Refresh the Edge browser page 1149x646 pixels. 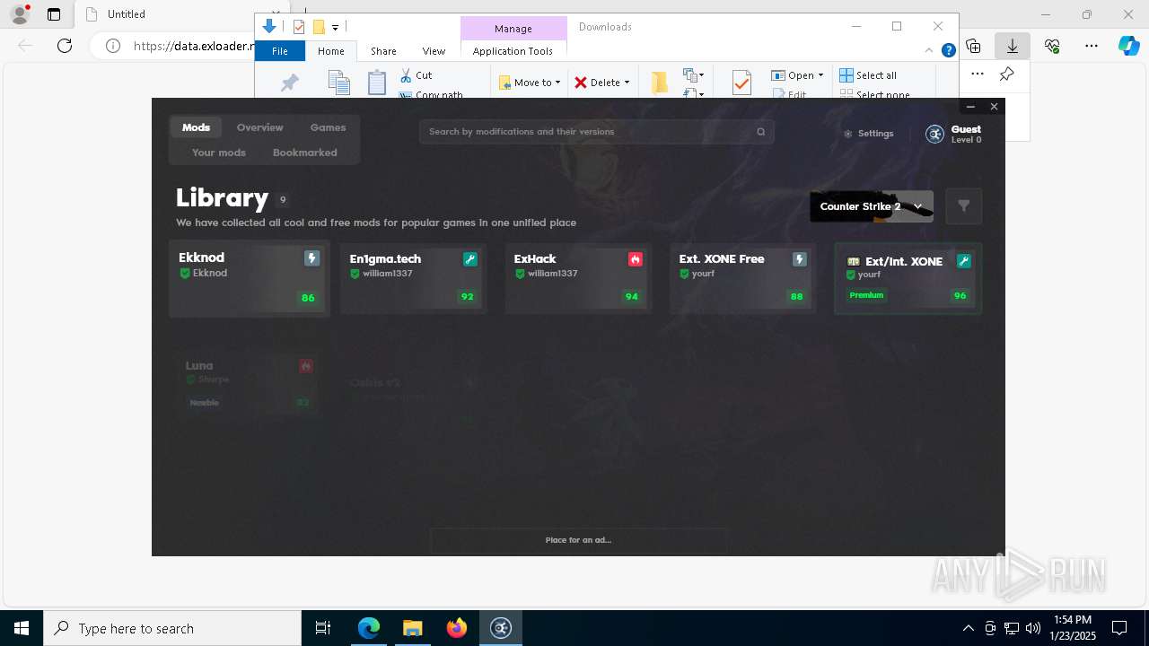pos(65,46)
